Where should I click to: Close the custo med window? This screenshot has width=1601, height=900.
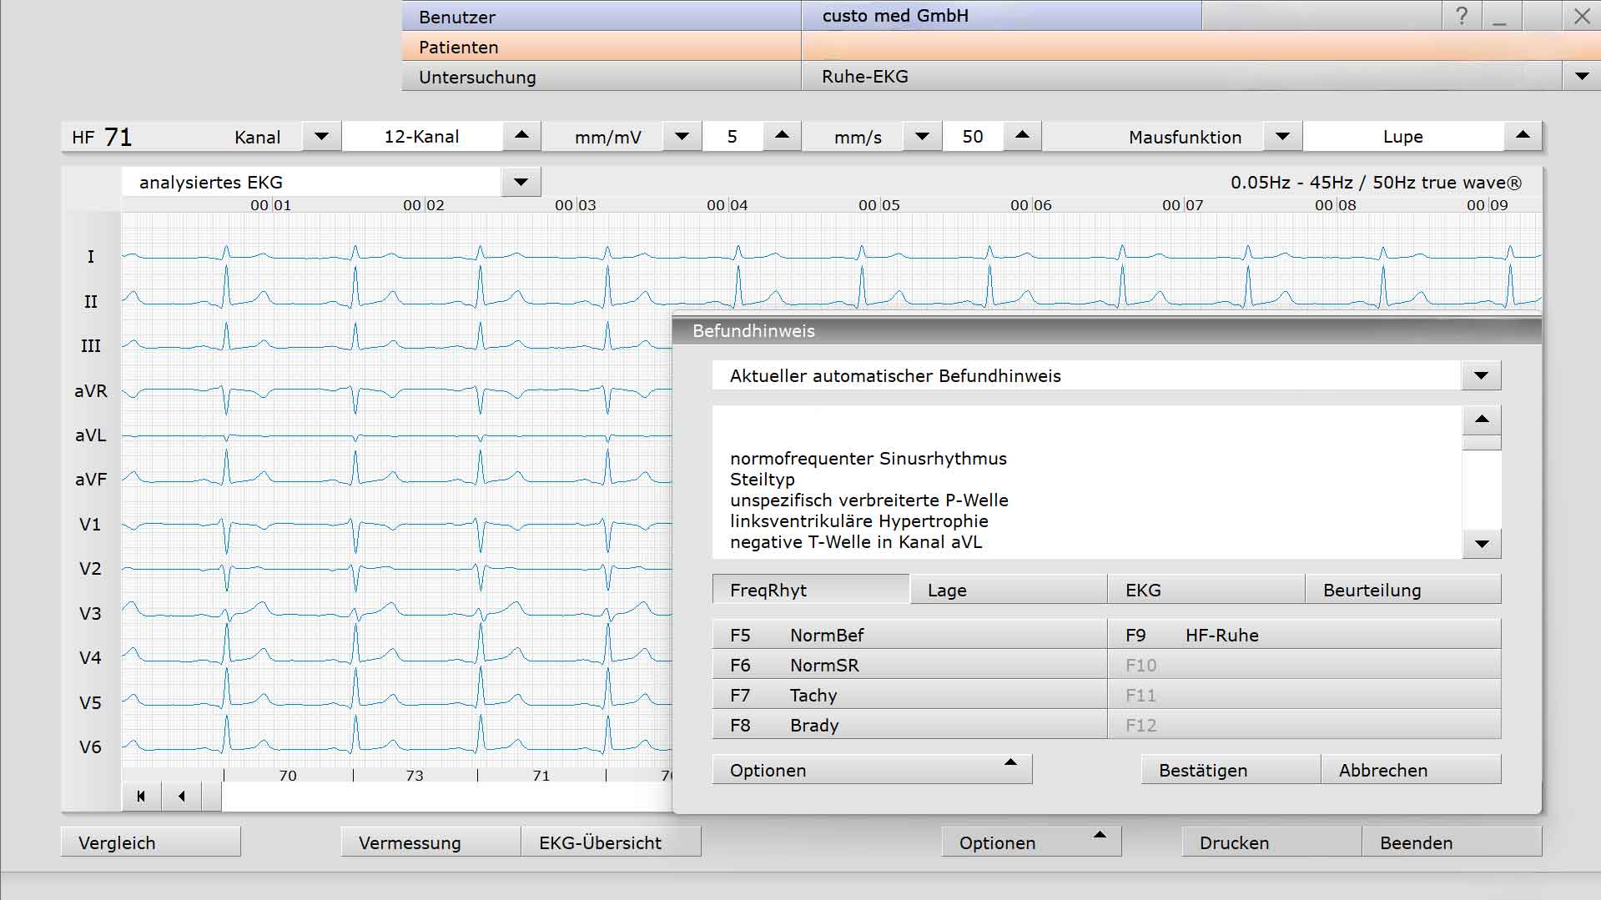coord(1582,16)
